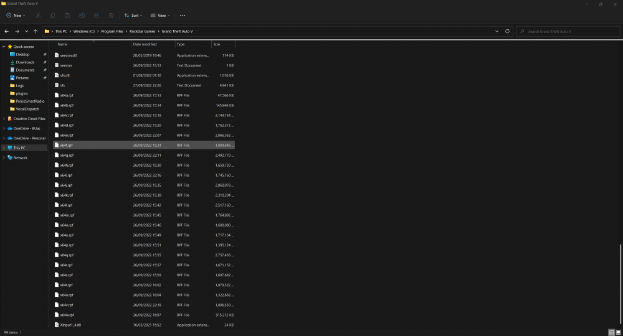
Task: Click the vertical scrollbar of file list
Action: (x=621, y=284)
